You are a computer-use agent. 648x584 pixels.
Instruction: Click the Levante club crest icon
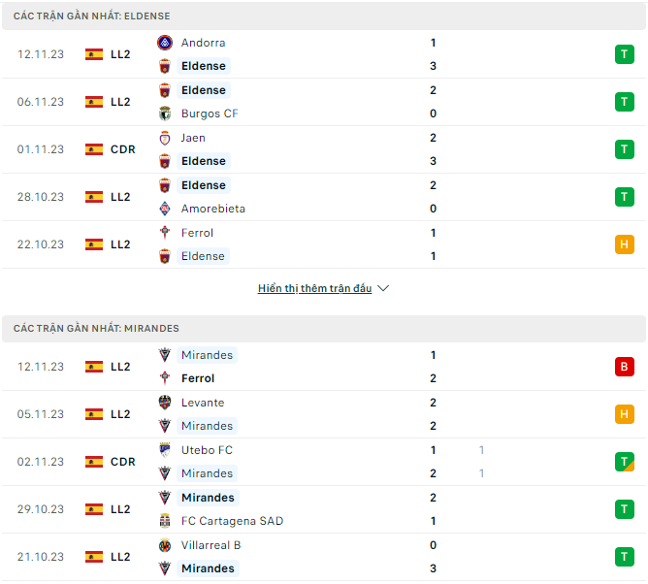[165, 403]
